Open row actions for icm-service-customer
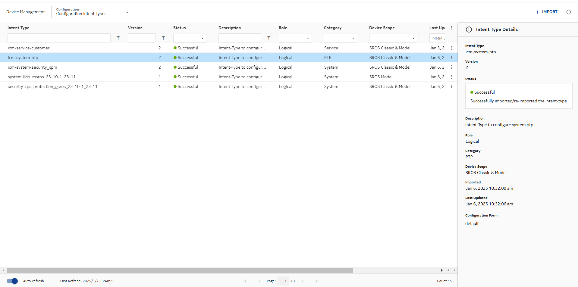Viewport: 578px width, 287px height. click(451, 48)
